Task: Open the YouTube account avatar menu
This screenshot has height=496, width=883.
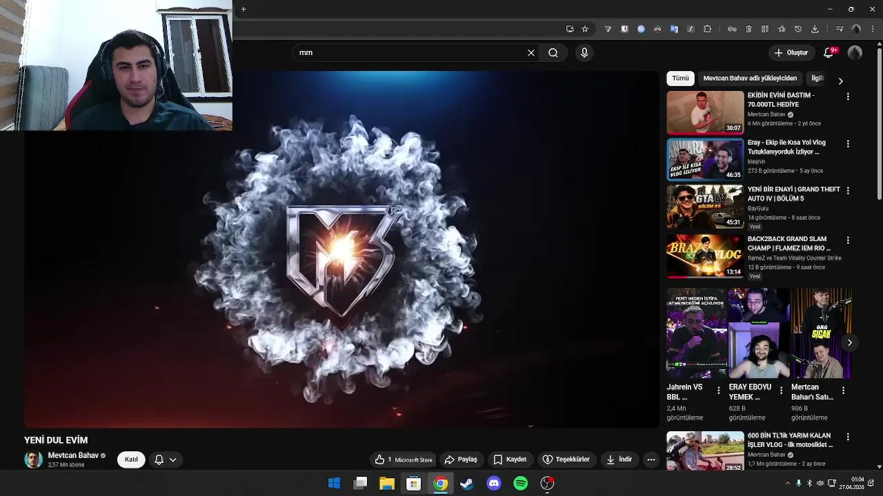Action: pyautogui.click(x=855, y=52)
